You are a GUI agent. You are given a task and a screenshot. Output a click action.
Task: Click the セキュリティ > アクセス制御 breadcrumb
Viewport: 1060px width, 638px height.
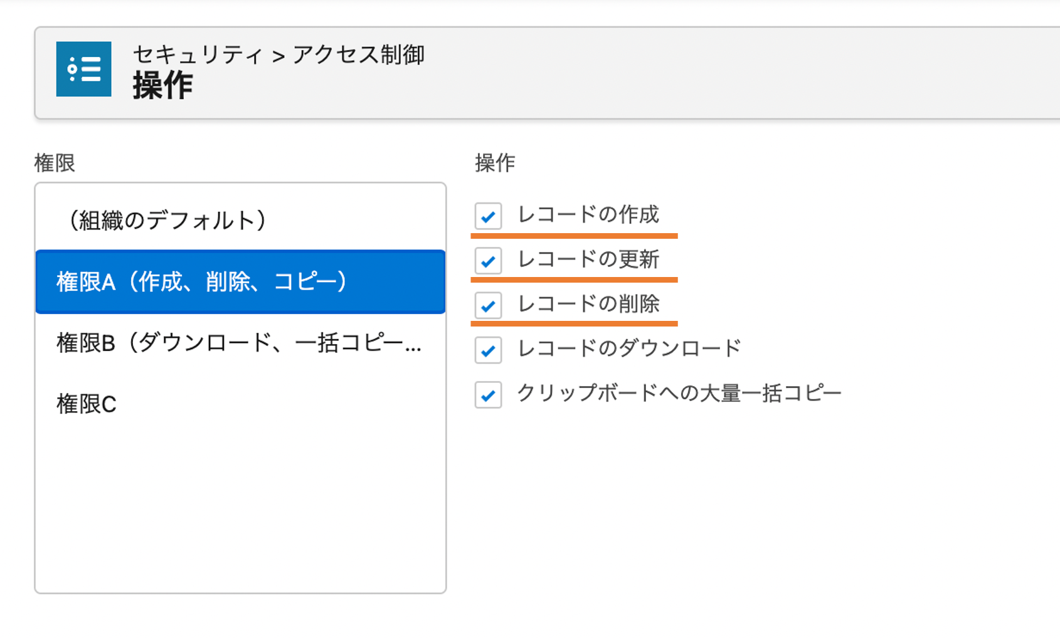(x=278, y=55)
